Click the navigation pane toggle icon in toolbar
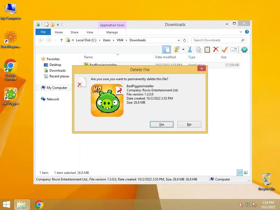The height and width of the screenshot is (210, 280). point(167,49)
